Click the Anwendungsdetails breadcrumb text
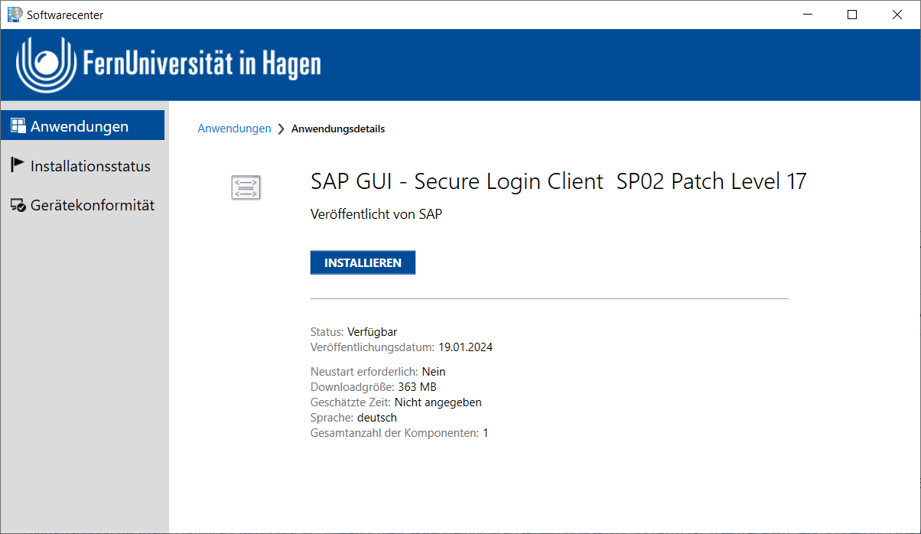921x534 pixels. click(x=338, y=129)
